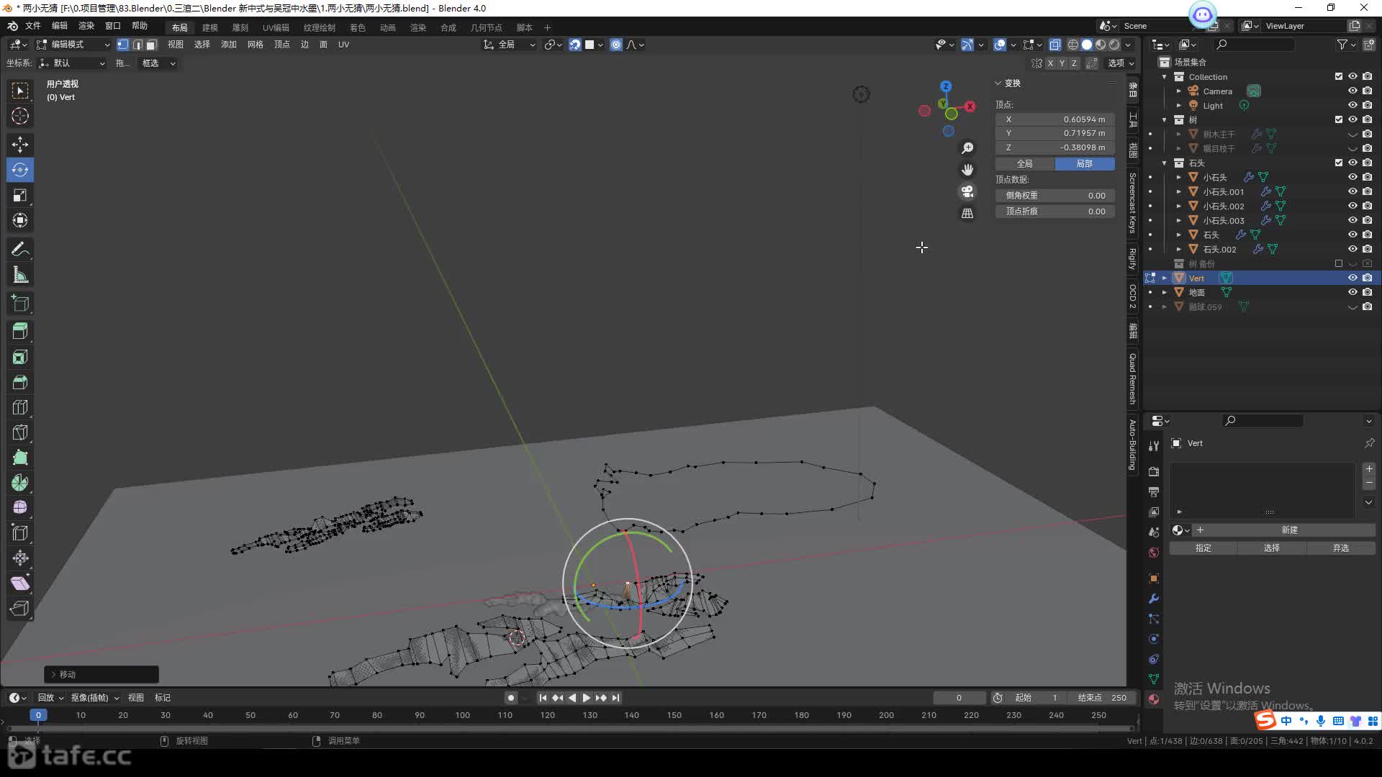Open the 回放 playback dropdown
This screenshot has height=777, width=1382.
tap(50, 698)
